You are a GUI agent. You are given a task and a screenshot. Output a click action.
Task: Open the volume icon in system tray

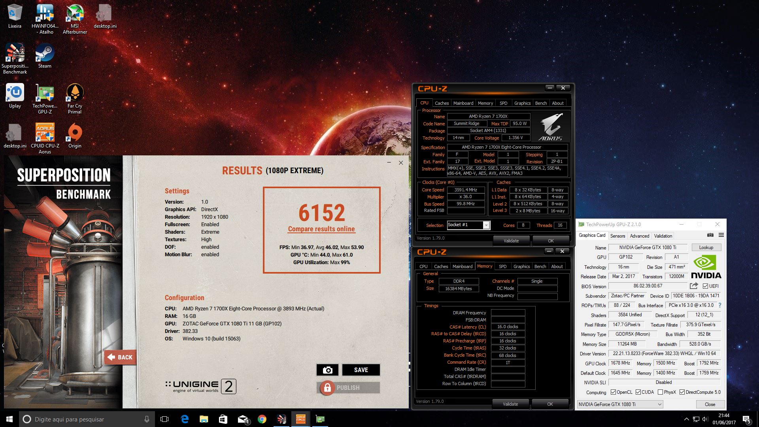point(705,419)
